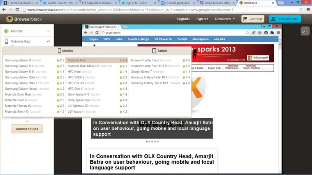Click the browser back arrow

click(4, 9)
